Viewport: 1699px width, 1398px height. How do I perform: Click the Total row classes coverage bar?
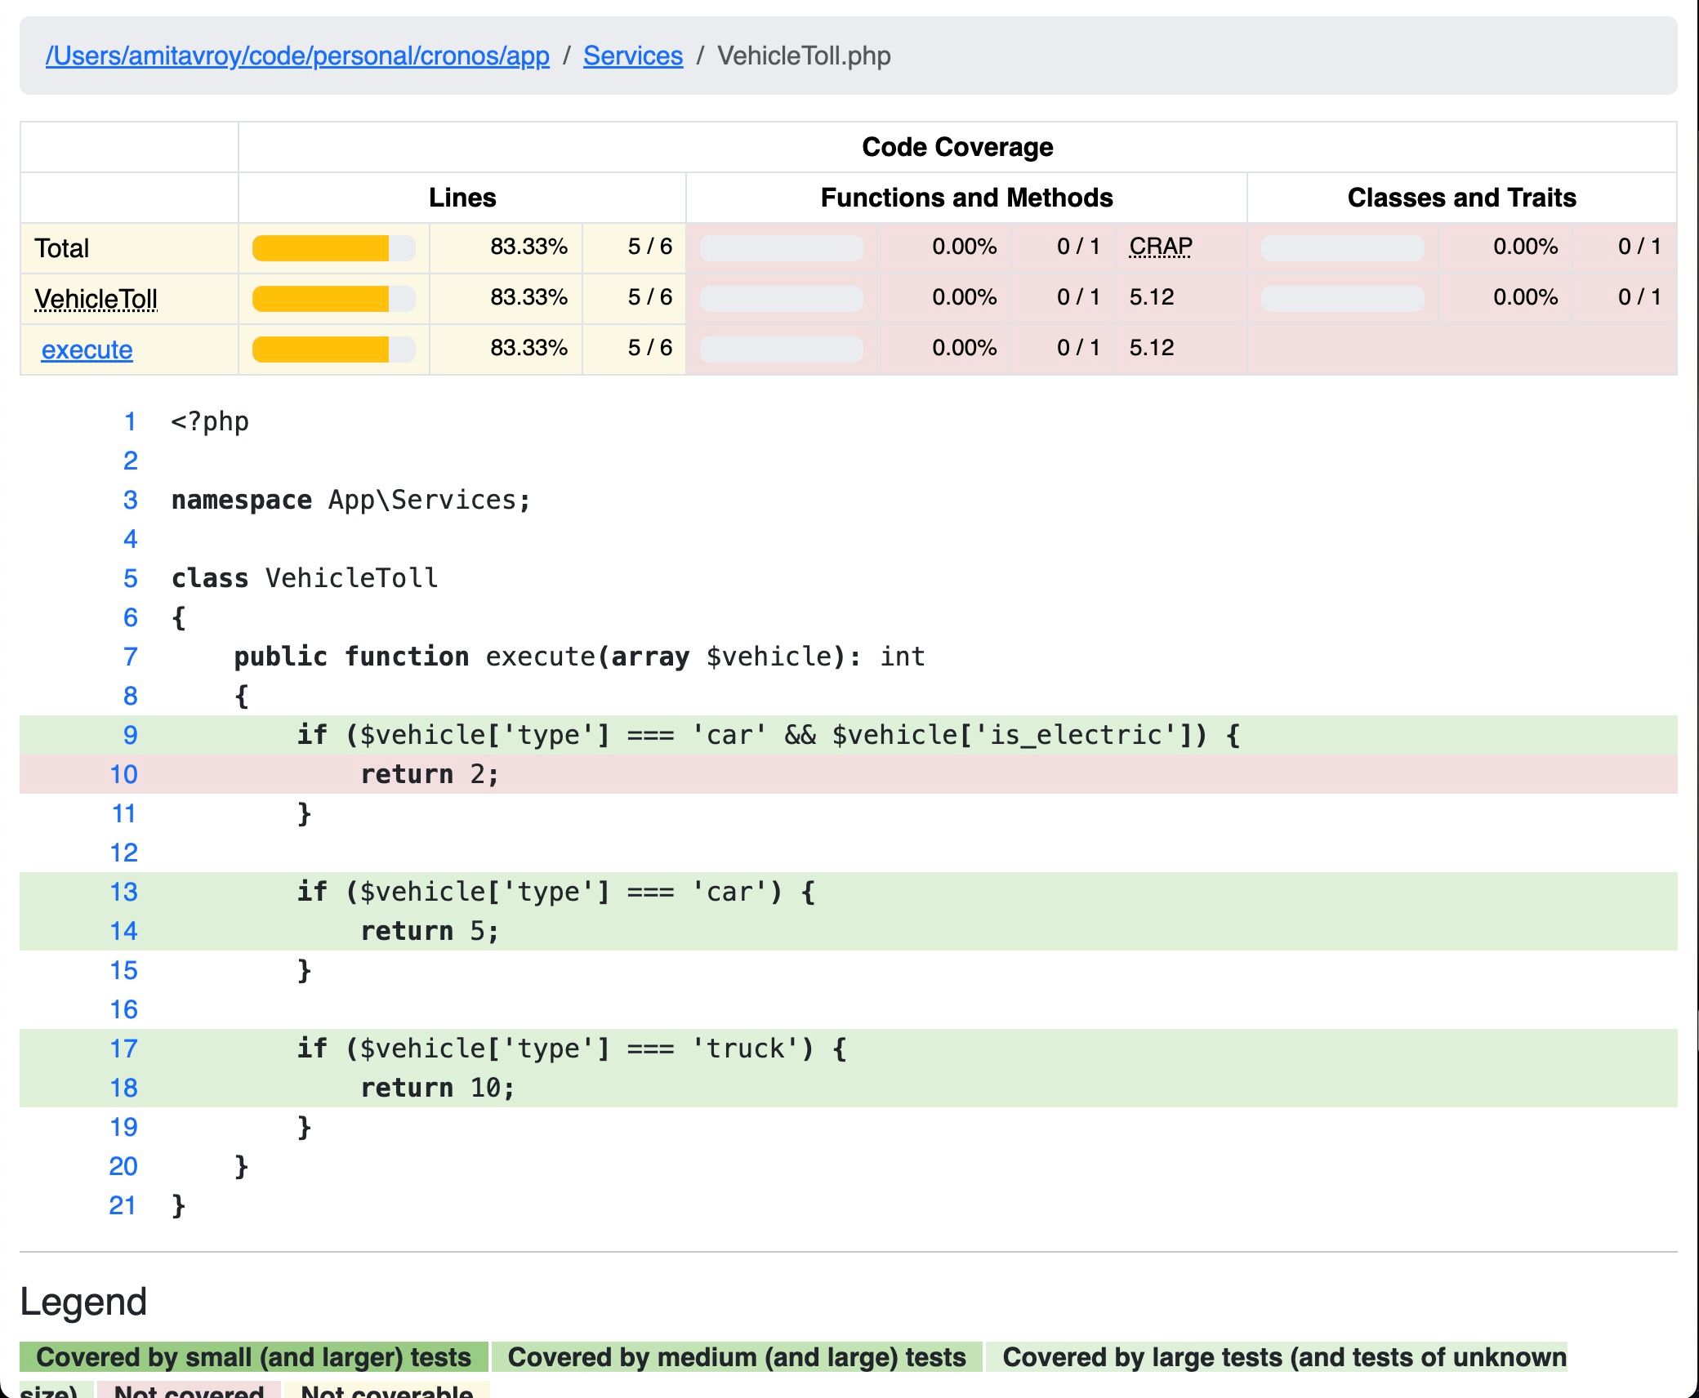pyautogui.click(x=1343, y=247)
